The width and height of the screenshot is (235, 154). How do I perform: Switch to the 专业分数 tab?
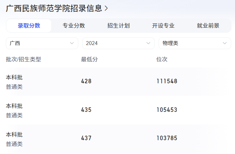pyautogui.click(x=74, y=26)
